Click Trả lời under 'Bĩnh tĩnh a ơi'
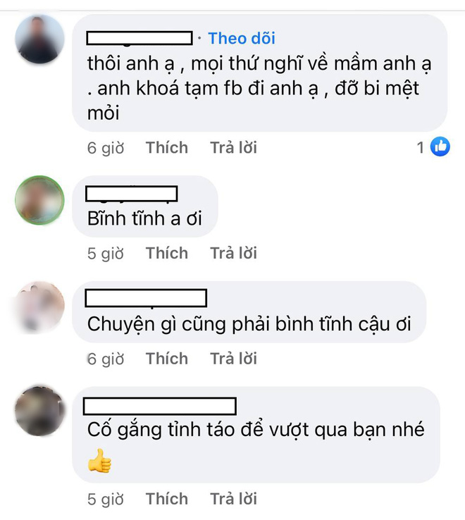 (x=233, y=253)
